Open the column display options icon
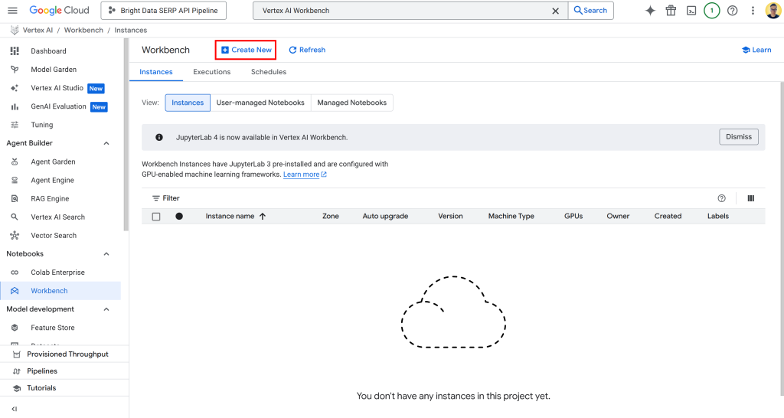The height and width of the screenshot is (418, 784). [x=751, y=198]
